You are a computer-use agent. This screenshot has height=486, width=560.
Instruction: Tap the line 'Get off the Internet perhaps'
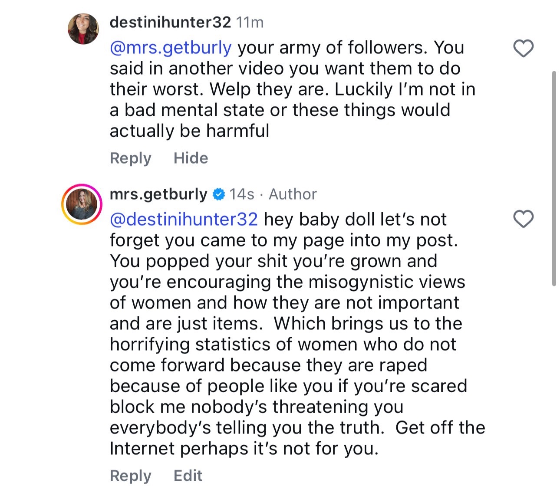click(297, 438)
